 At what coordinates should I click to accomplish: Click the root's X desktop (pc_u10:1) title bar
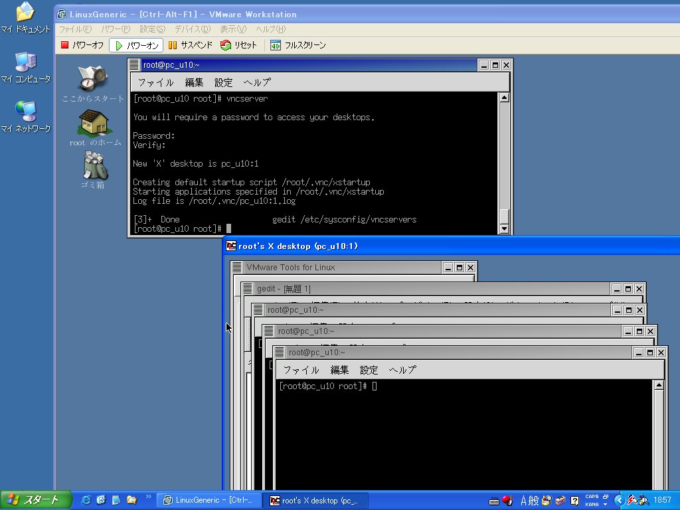[x=451, y=246]
